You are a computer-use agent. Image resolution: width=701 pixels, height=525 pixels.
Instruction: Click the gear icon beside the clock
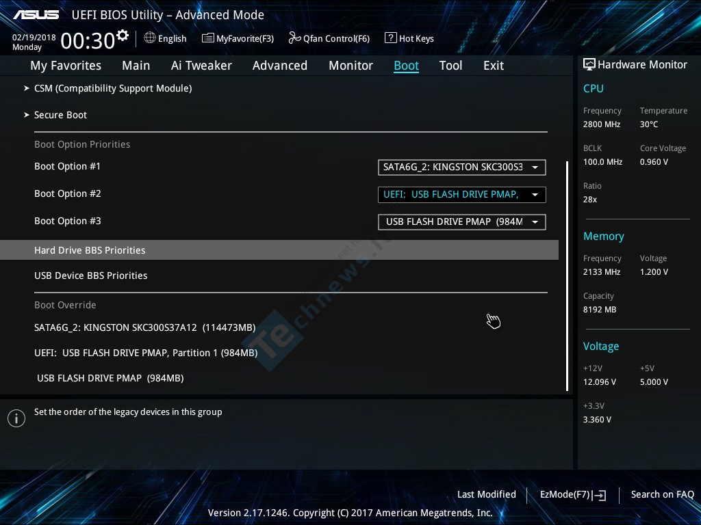tap(122, 36)
